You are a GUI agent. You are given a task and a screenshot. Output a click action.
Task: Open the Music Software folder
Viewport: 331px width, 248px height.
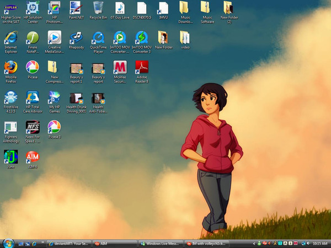pyautogui.click(x=207, y=8)
